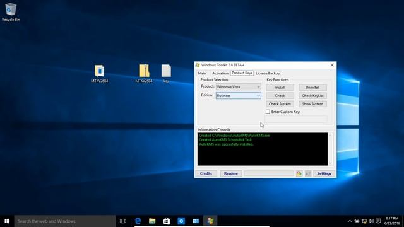The width and height of the screenshot is (404, 227).
Task: Switch to the Main tab
Action: pos(202,73)
